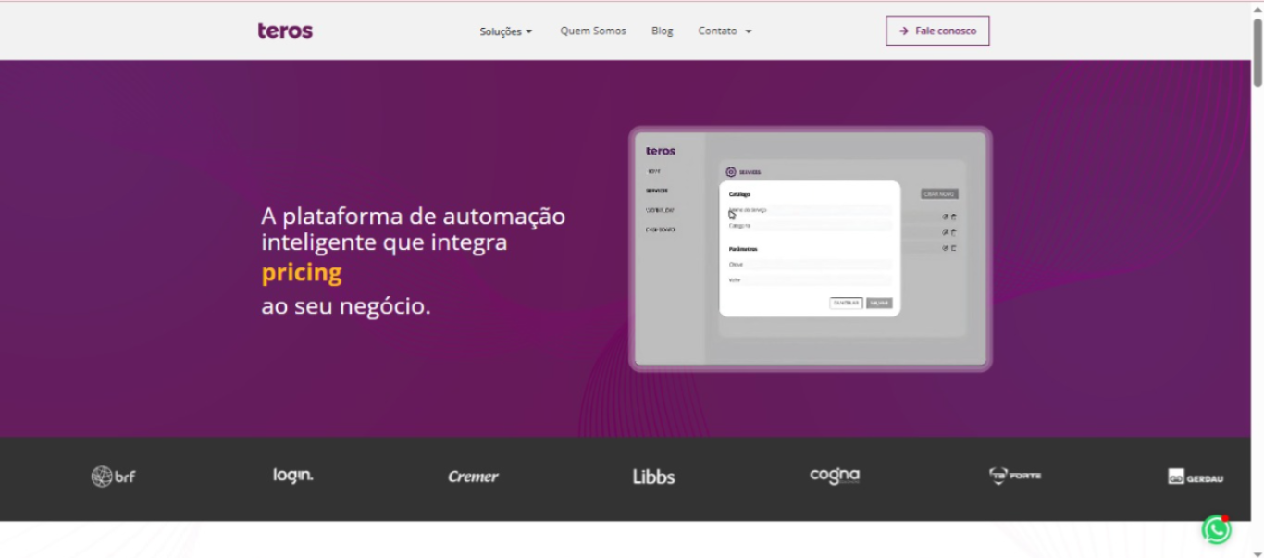The image size is (1264, 558).
Task: Open the WhatsApp chat bubble
Action: 1216,529
